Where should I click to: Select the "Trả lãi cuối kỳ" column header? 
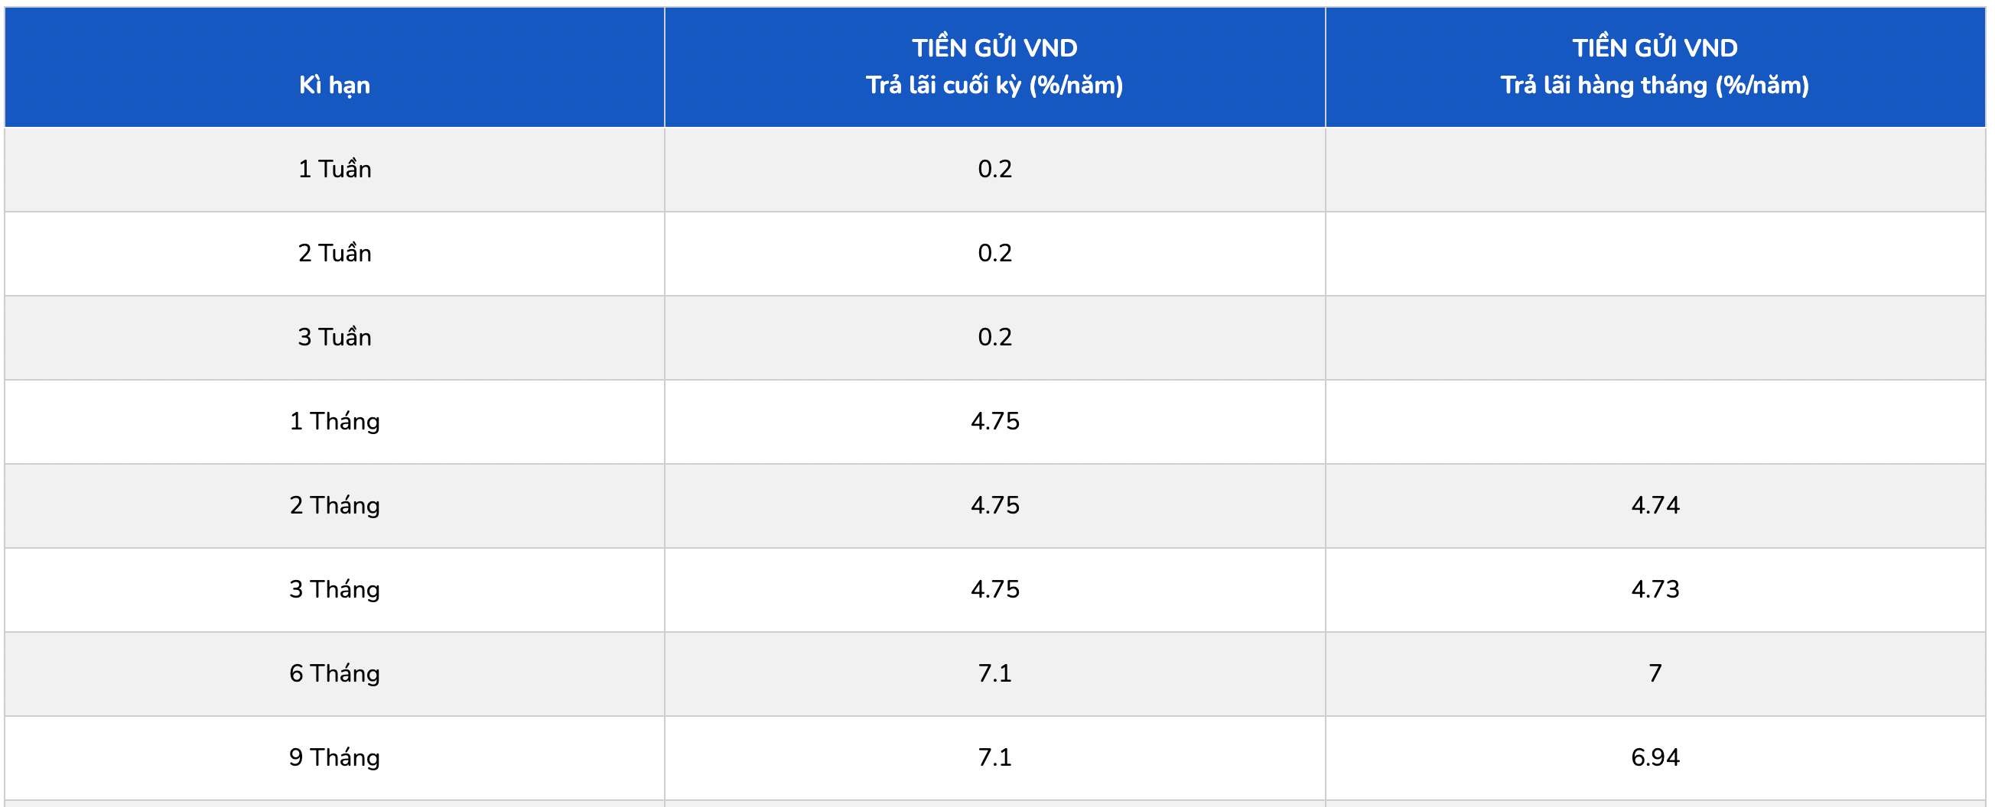994,66
